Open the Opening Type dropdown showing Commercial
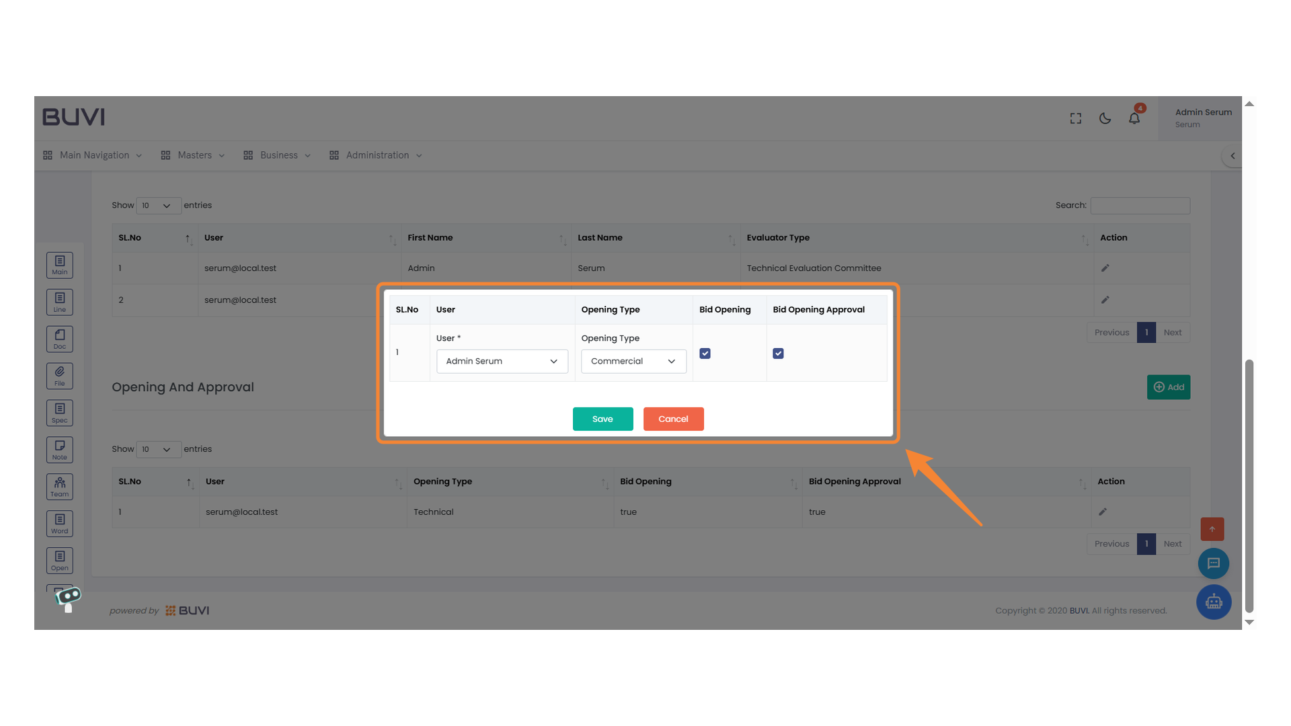The image size is (1291, 726). (633, 361)
